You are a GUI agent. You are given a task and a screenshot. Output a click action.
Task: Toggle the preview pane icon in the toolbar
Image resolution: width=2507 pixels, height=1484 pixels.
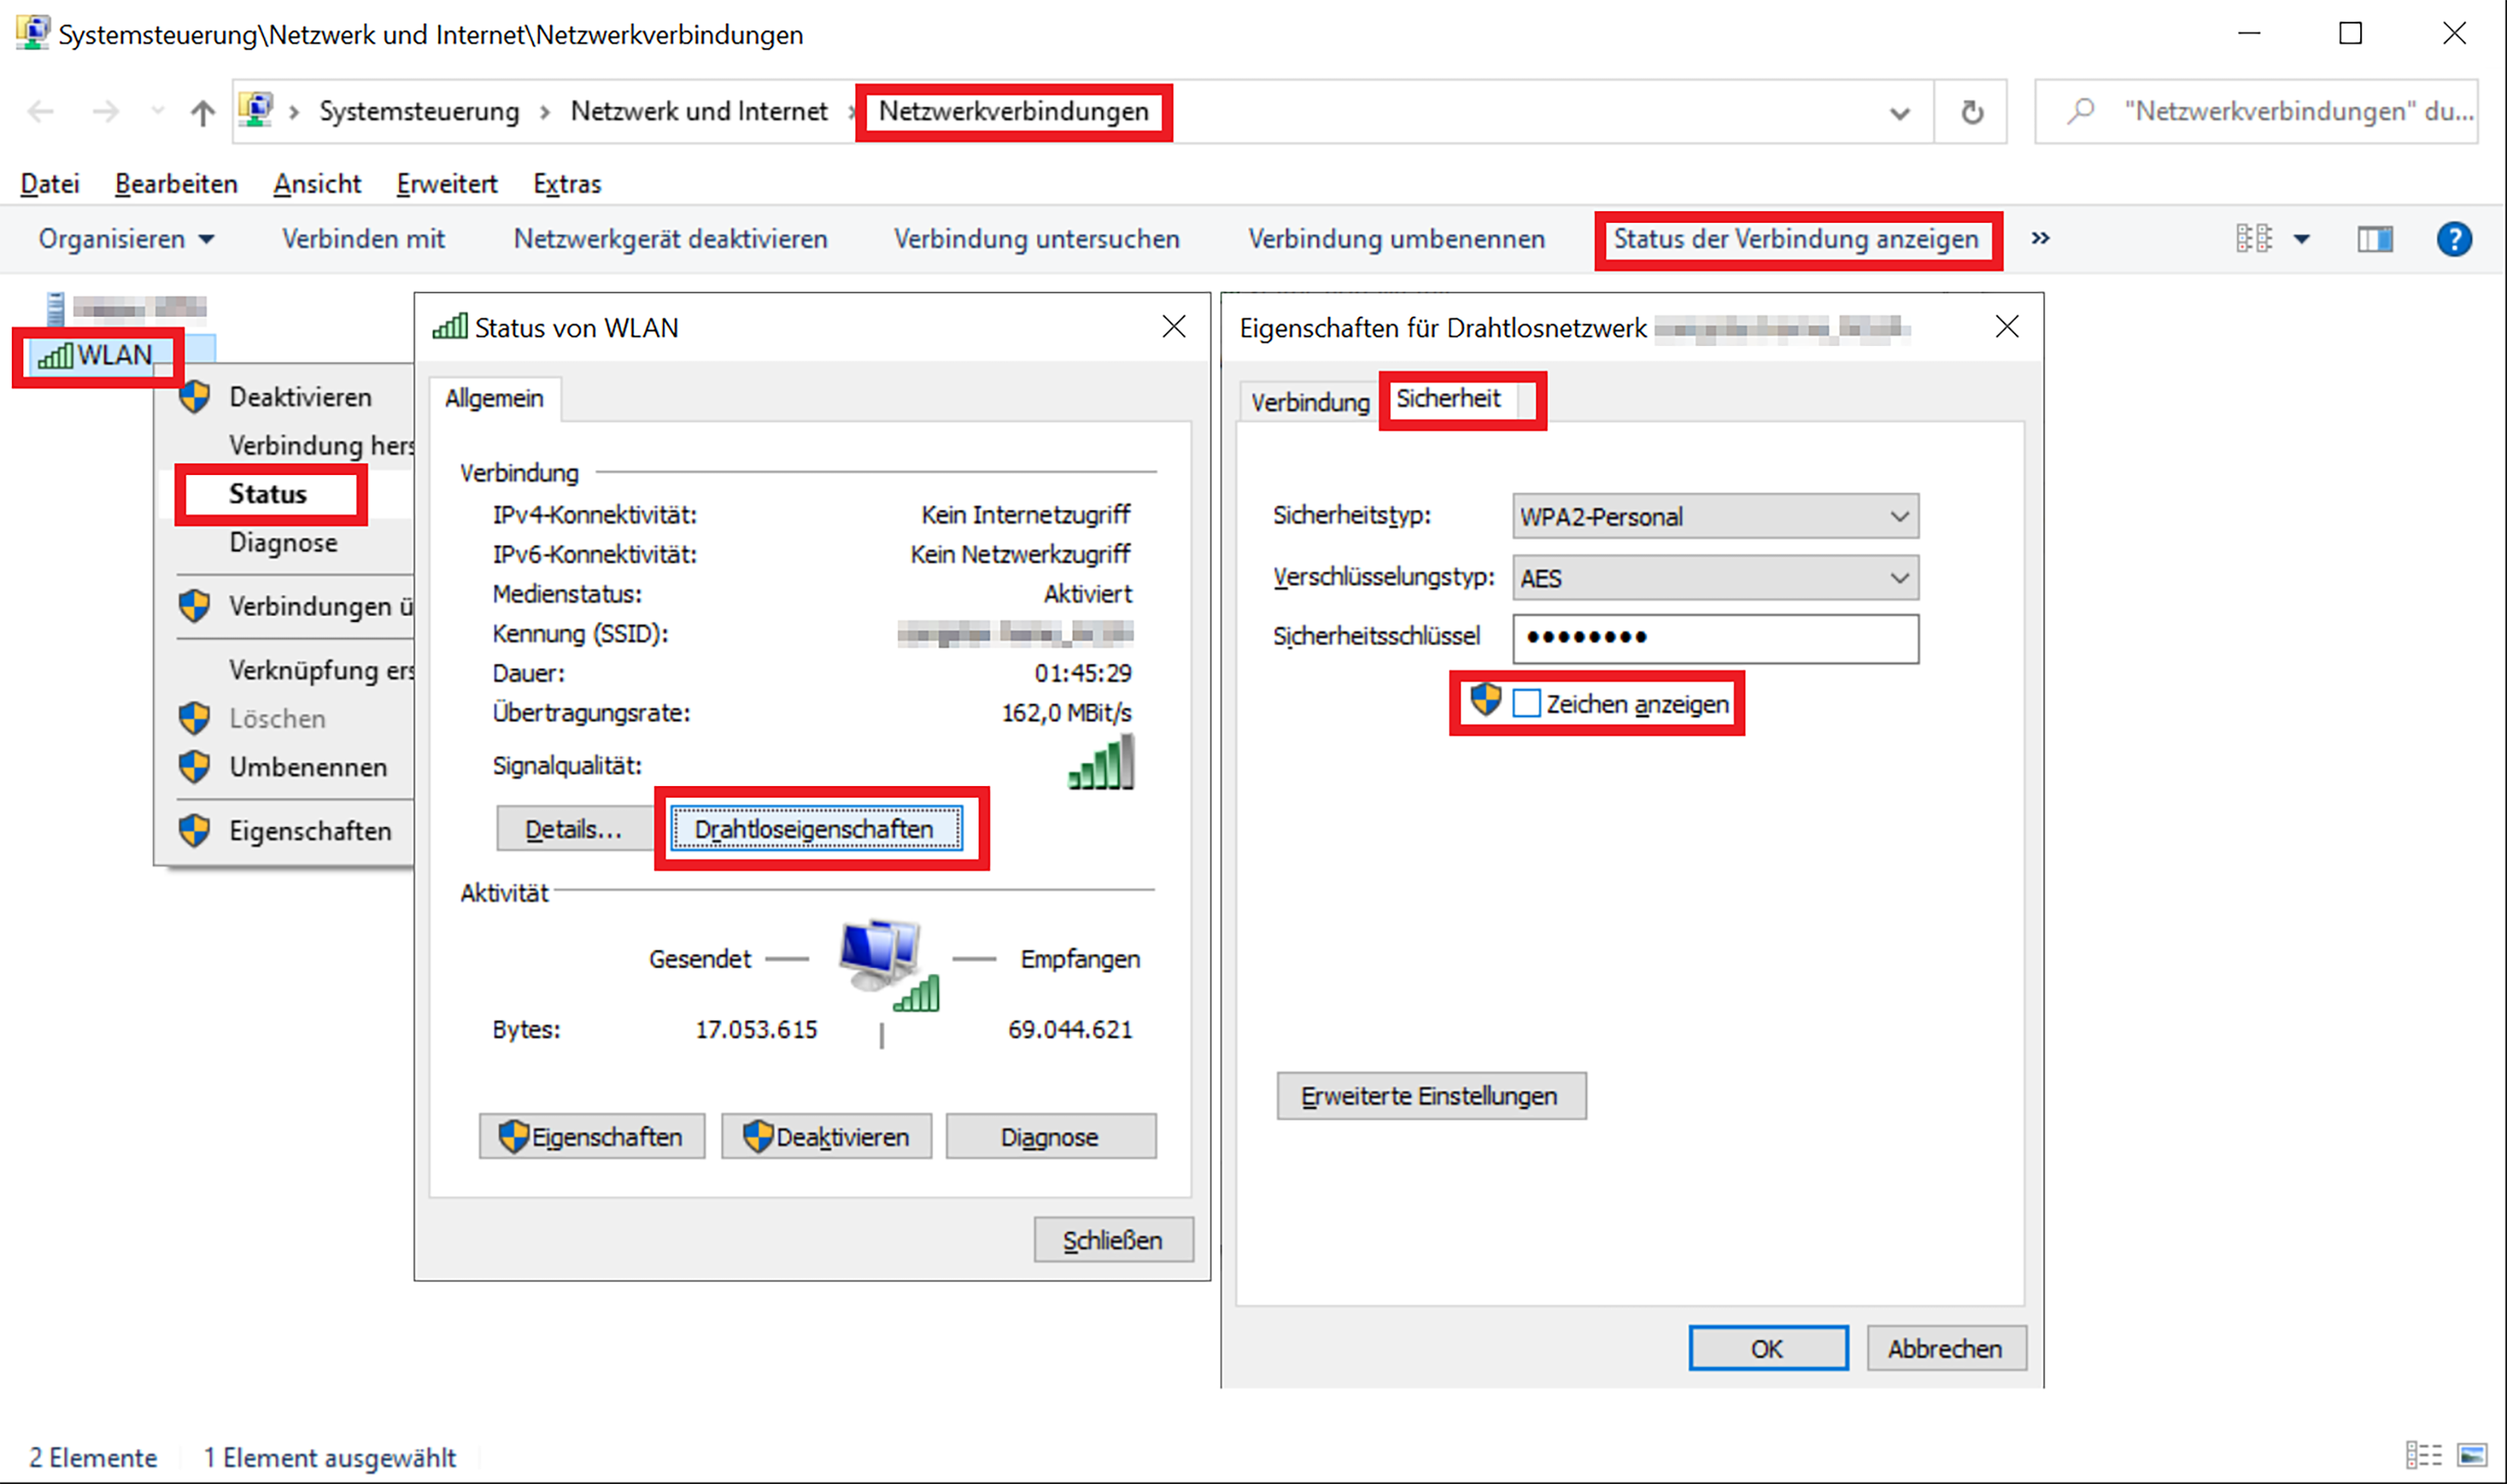click(x=2374, y=239)
